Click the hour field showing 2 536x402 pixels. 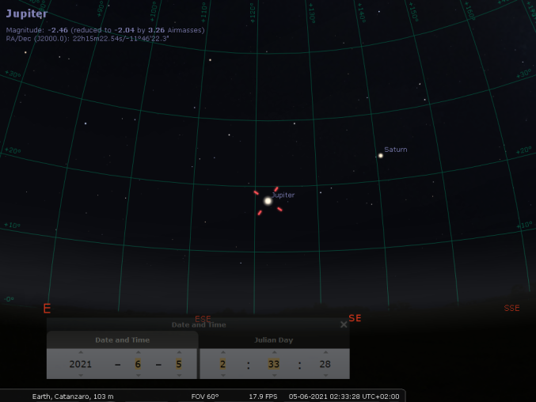[223, 364]
